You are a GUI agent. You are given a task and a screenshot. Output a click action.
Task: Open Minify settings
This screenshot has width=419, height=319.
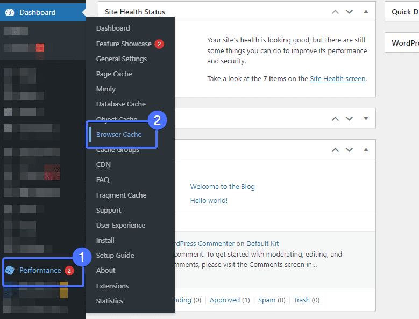point(106,89)
